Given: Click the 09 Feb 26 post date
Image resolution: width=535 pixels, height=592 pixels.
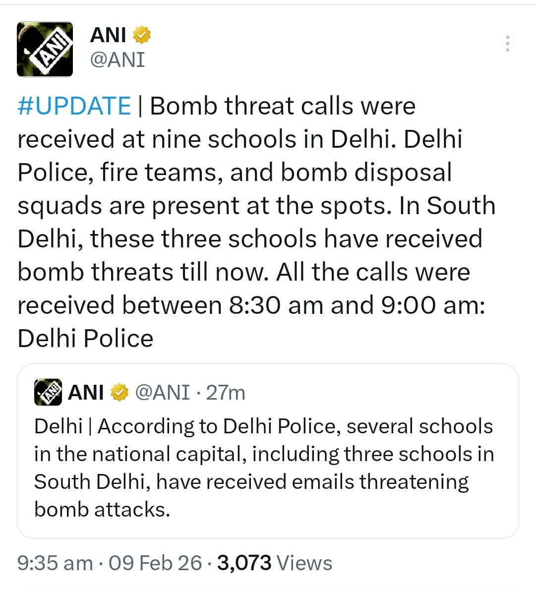Looking at the screenshot, I should pos(155,563).
